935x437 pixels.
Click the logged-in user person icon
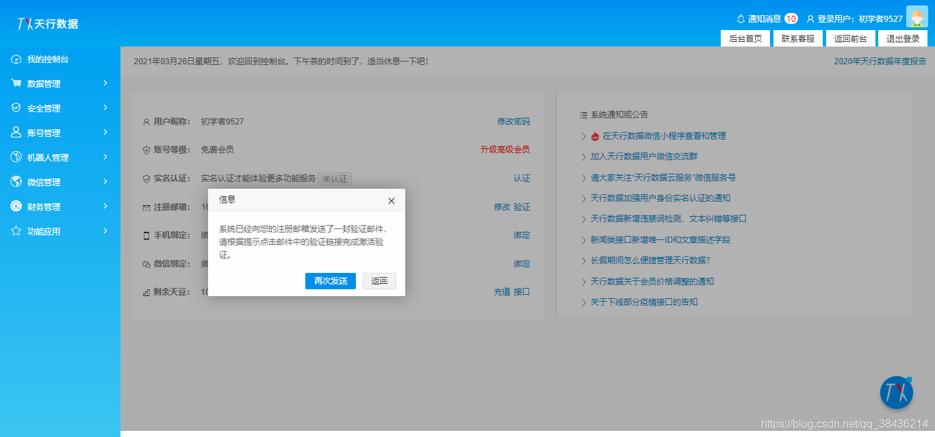[x=810, y=19]
